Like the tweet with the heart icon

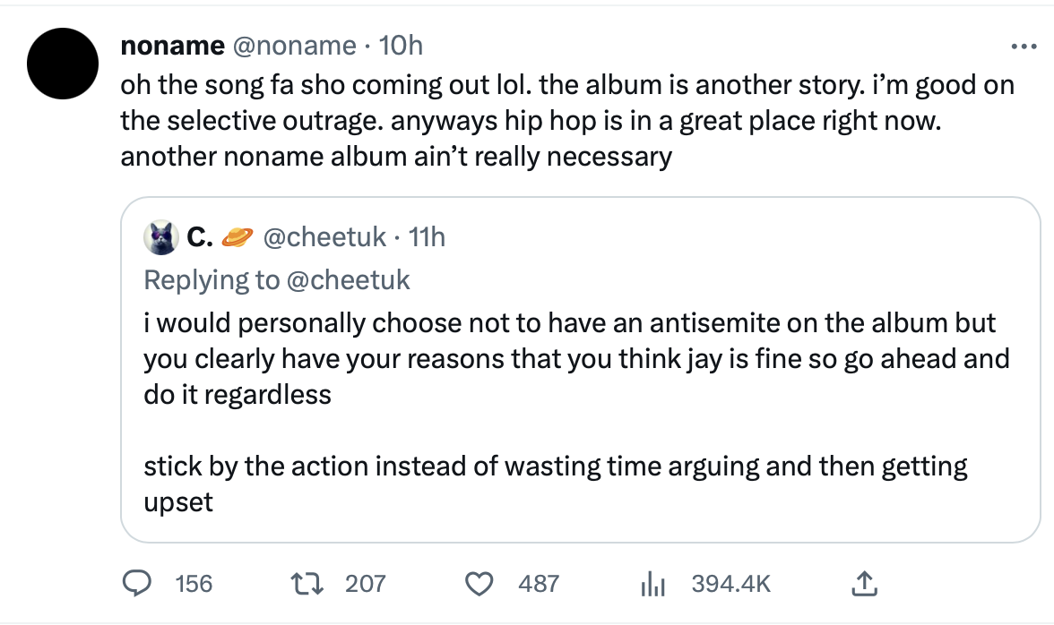[x=480, y=584]
